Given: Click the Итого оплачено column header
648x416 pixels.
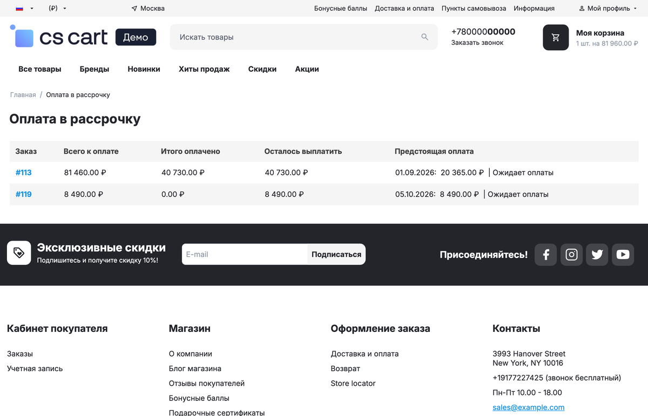Looking at the screenshot, I should [191, 152].
